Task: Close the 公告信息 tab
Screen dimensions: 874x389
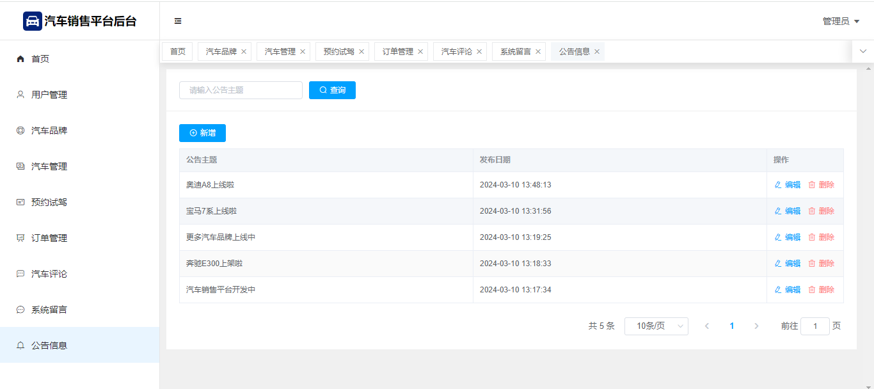Action: [x=597, y=52]
